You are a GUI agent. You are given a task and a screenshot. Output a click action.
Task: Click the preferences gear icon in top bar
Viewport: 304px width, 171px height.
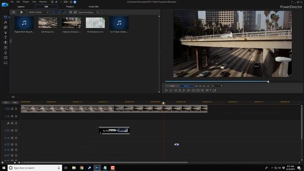pyautogui.click(x=71, y=2)
